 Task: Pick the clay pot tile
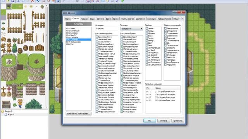pyautogui.click(x=9, y=40)
